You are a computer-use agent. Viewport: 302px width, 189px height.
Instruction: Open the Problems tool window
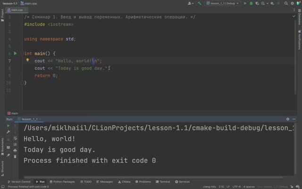coord(143,181)
